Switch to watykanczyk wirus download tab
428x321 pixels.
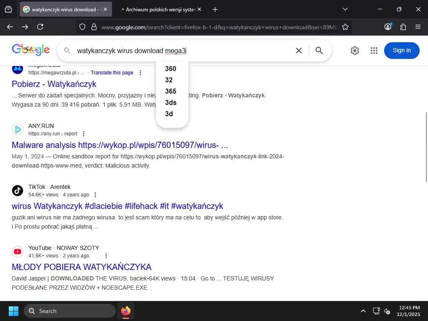coord(66,9)
